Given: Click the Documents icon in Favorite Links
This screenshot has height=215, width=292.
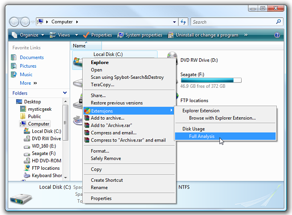Looking at the screenshot, I should click(13, 57).
